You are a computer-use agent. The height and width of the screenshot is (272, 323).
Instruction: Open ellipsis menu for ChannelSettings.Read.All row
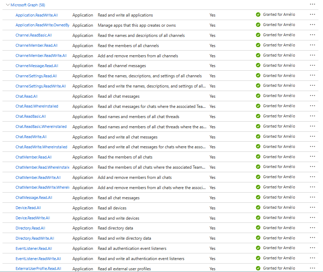coord(312,75)
